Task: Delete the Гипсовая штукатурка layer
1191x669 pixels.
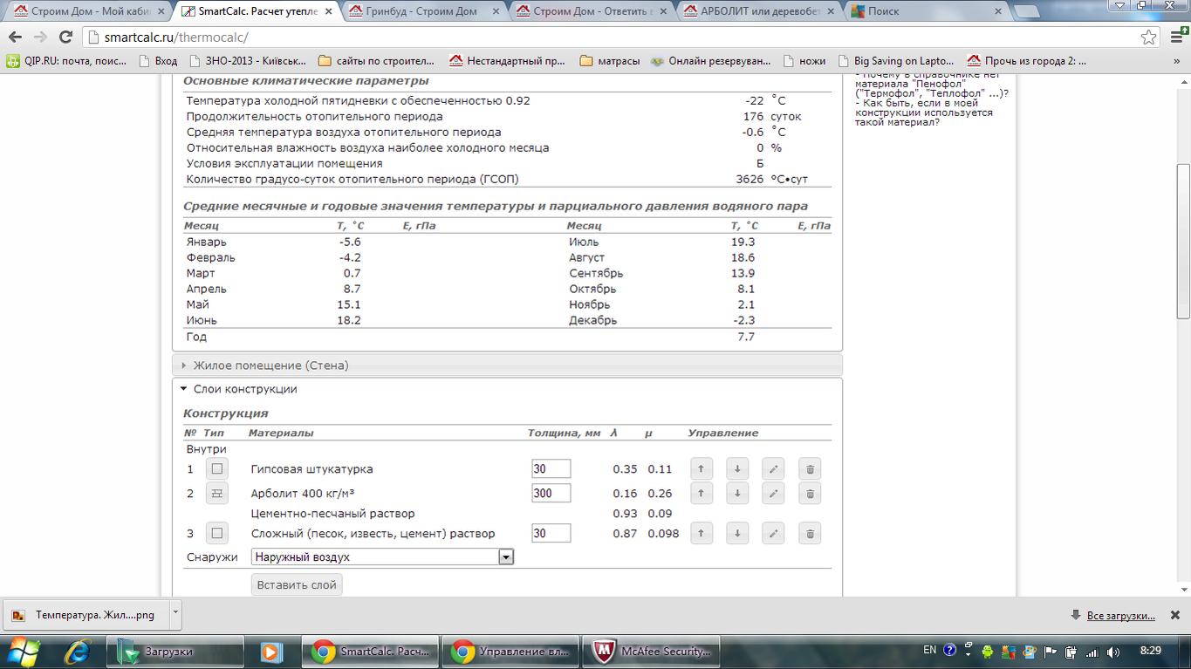Action: click(x=810, y=469)
